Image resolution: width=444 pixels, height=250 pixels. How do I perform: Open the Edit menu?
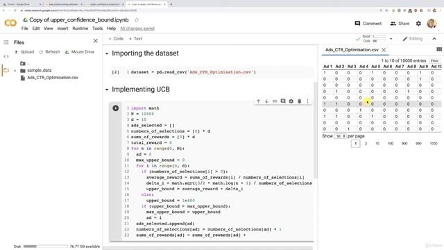point(36,28)
